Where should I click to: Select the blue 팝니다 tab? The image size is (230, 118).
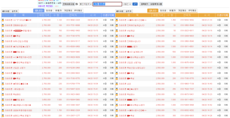(x=39, y=11)
